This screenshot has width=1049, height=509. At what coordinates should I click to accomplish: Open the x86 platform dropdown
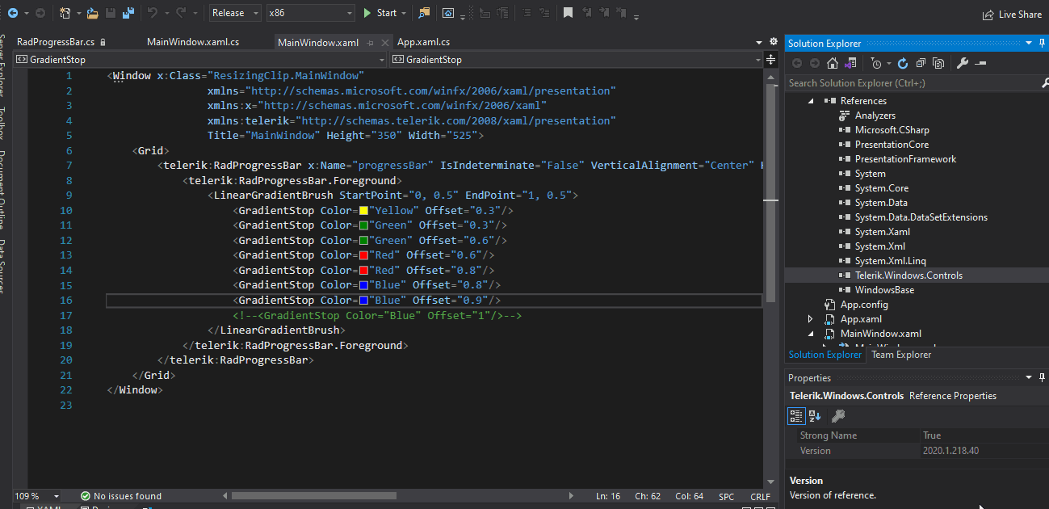311,13
